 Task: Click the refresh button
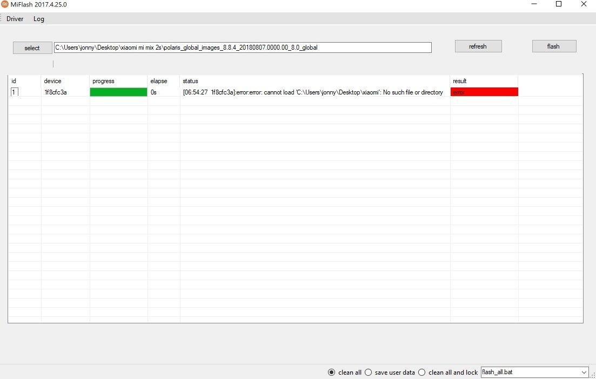click(x=478, y=46)
